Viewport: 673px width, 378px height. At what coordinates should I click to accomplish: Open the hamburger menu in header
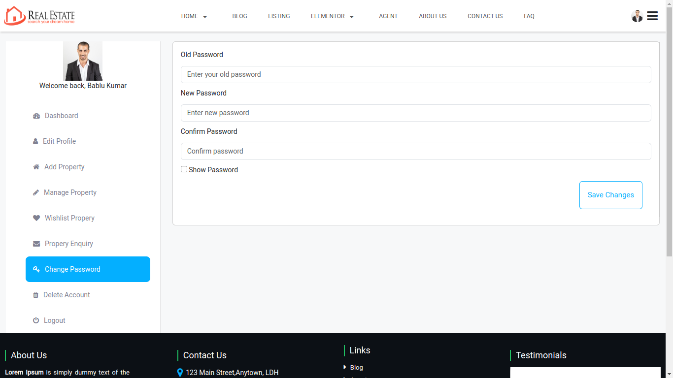point(652,16)
